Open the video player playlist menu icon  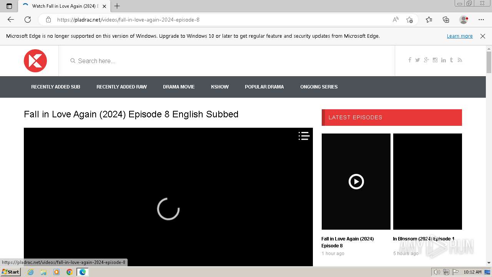pyautogui.click(x=304, y=136)
